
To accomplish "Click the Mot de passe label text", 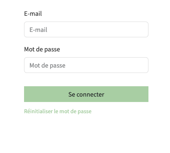I will pyautogui.click(x=42, y=49).
